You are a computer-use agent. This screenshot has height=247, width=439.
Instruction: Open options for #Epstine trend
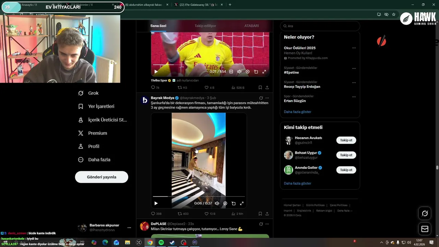pyautogui.click(x=354, y=69)
